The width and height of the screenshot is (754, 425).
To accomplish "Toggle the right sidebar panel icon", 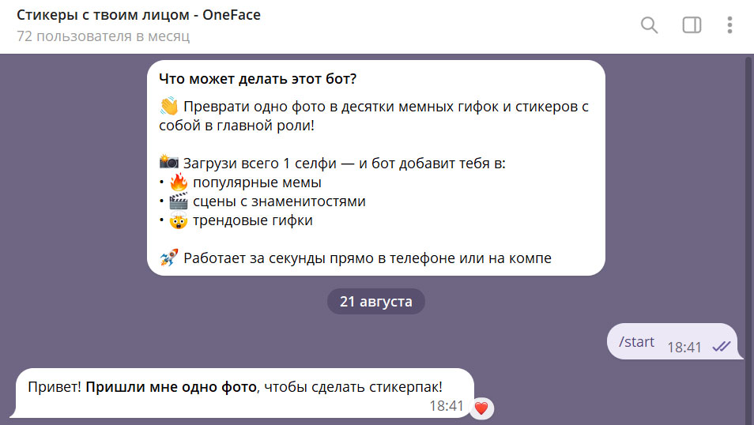I will [x=692, y=25].
